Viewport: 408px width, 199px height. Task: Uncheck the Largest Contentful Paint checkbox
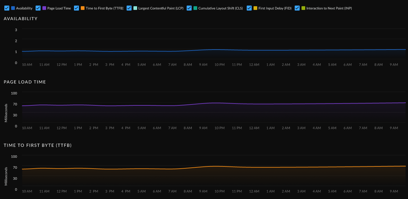click(x=129, y=8)
